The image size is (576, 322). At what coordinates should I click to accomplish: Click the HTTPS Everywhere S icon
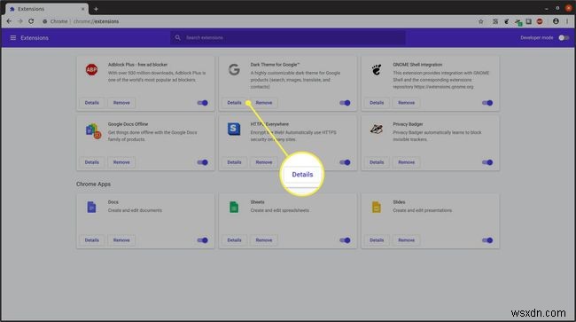click(234, 129)
